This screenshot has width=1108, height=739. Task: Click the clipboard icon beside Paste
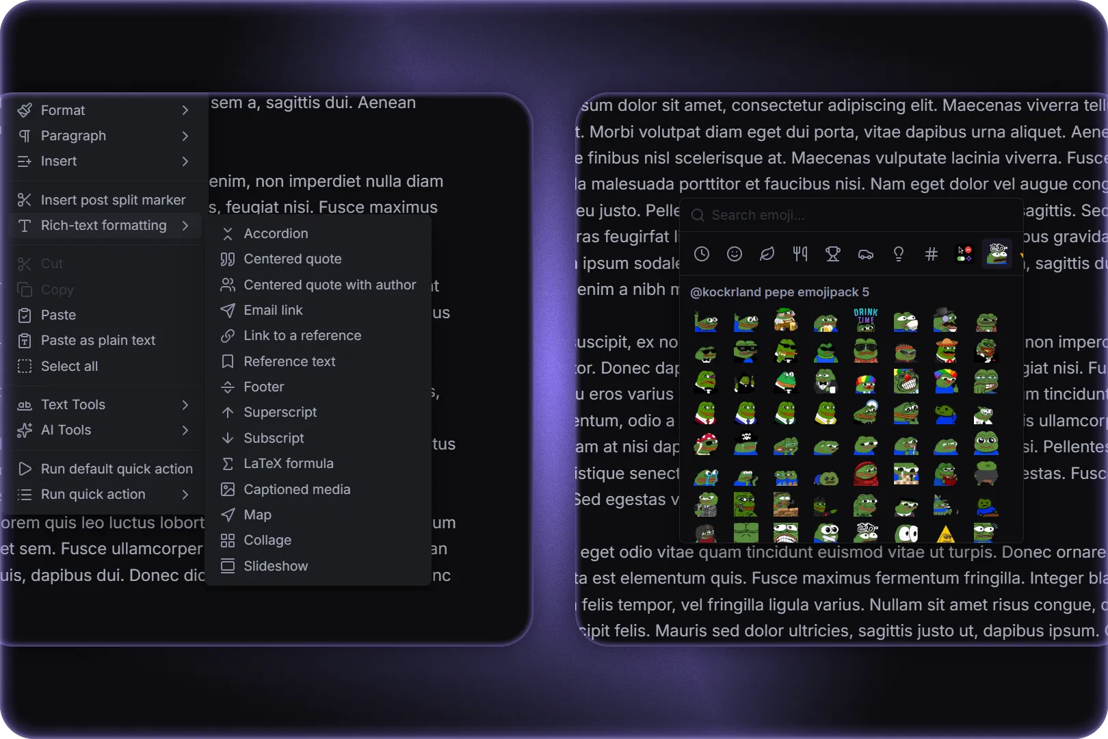pyautogui.click(x=25, y=315)
